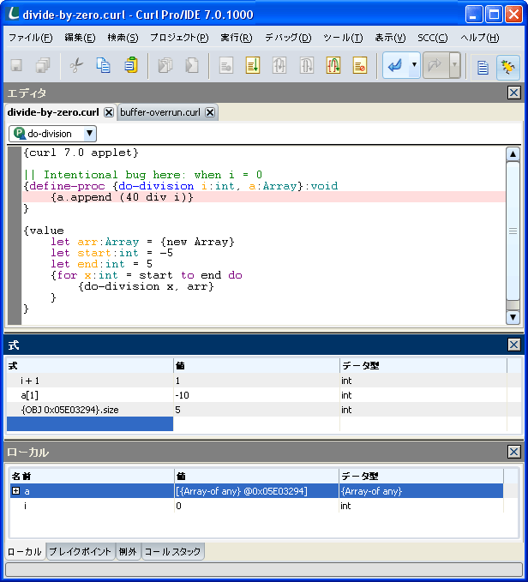This screenshot has height=582, width=528.
Task: Switch to the divide-by-zero.curl tab
Action: pos(53,112)
